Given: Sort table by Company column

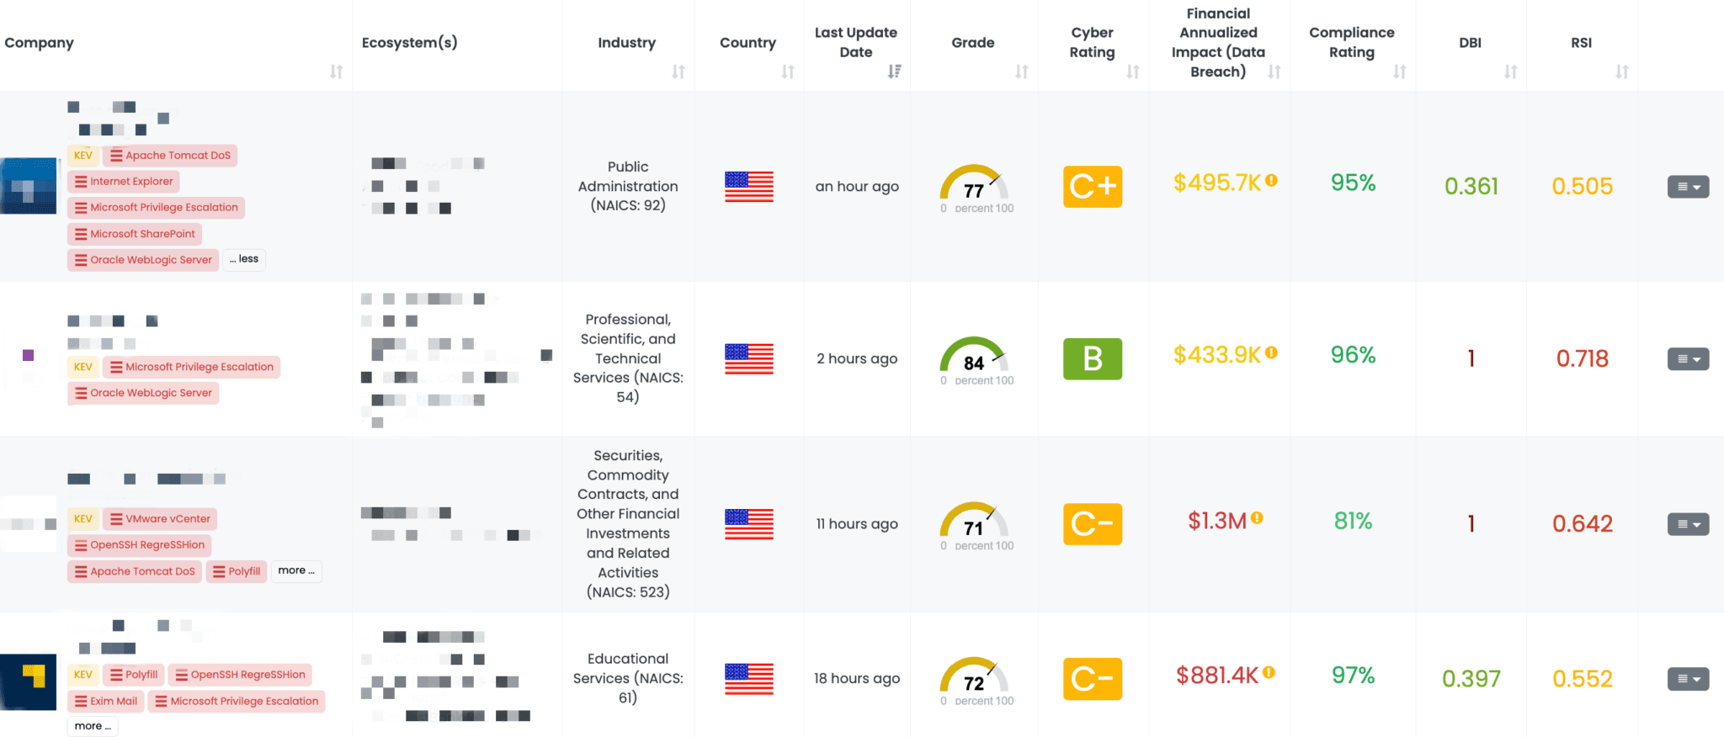Looking at the screenshot, I should (x=336, y=72).
